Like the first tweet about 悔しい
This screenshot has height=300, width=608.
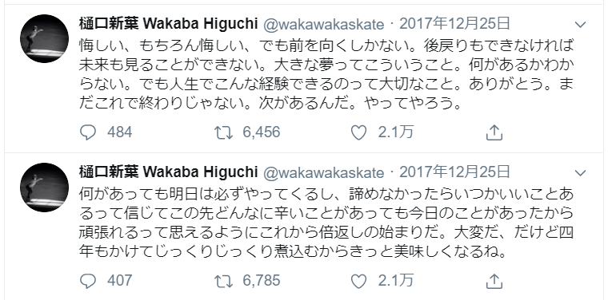tap(358, 133)
